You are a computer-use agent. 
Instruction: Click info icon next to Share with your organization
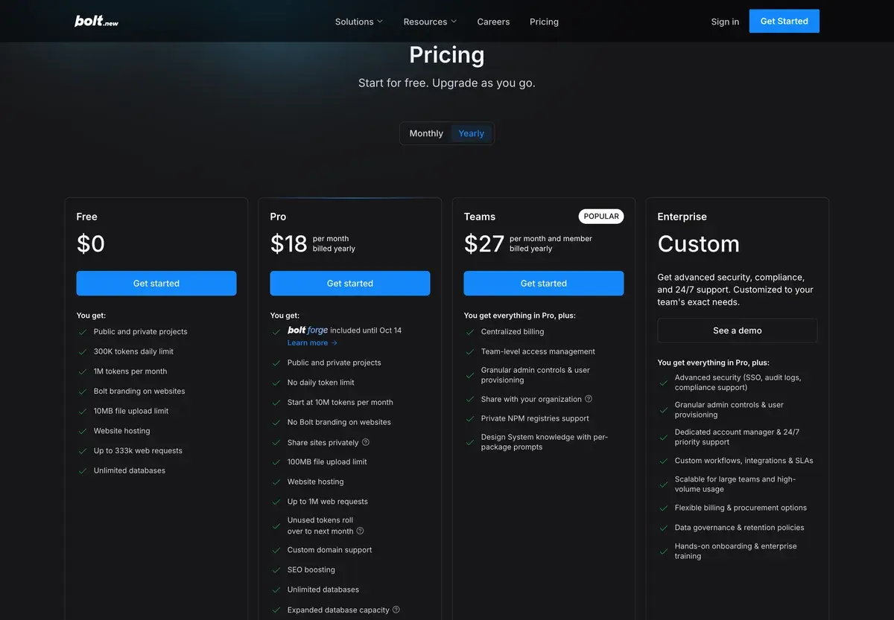[589, 399]
